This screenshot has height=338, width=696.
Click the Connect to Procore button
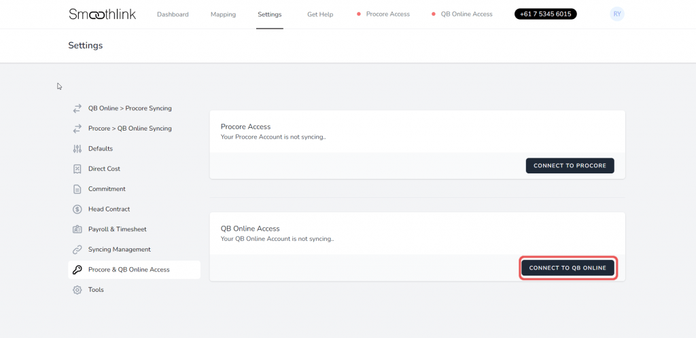pos(570,166)
